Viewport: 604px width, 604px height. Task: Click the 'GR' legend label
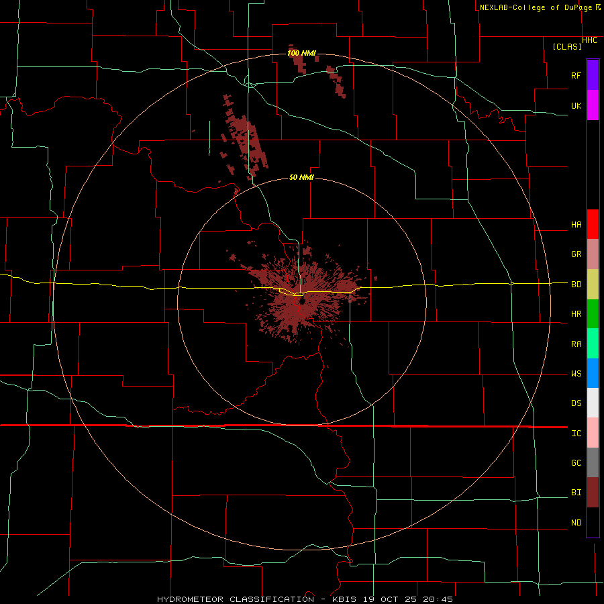[576, 254]
